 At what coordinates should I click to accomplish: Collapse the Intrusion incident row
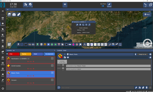pos(52,80)
